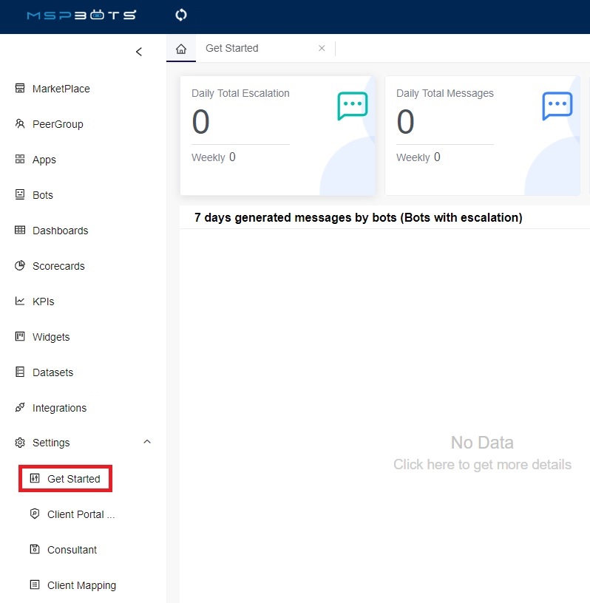
Task: Click the KPIs line chart icon
Action: click(x=20, y=301)
